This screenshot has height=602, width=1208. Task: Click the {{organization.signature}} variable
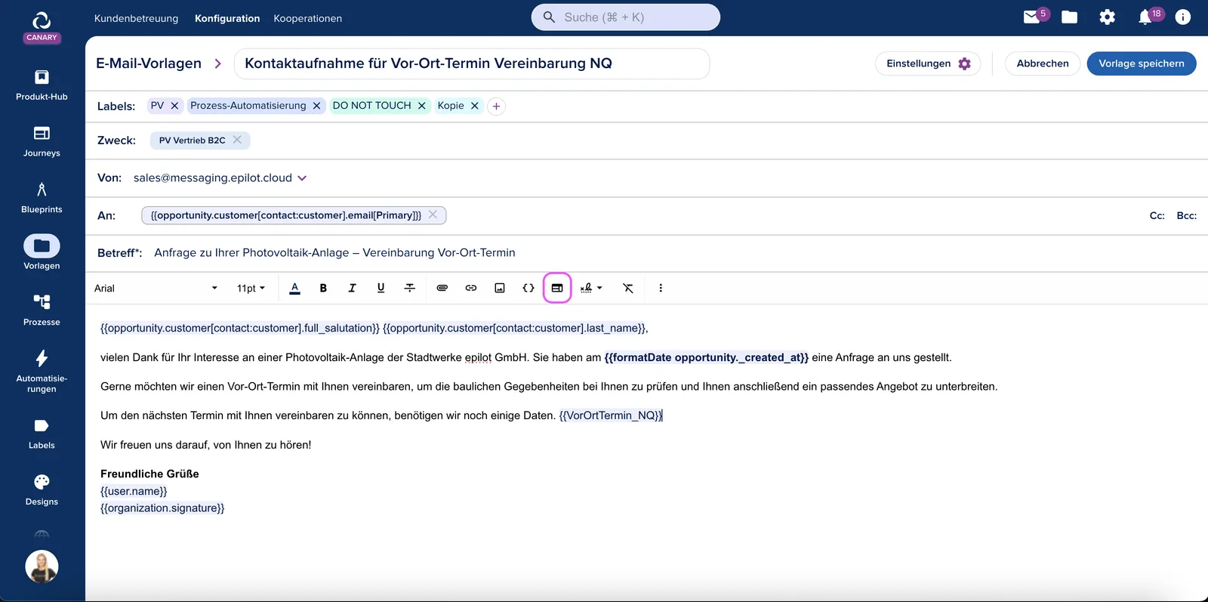(162, 508)
